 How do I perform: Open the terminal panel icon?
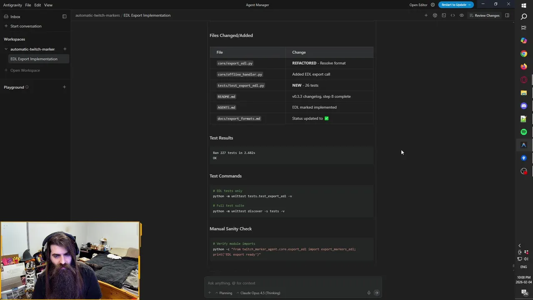coord(444,15)
